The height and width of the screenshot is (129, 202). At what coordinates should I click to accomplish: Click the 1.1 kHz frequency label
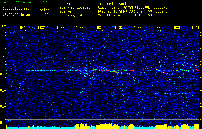tap(3, 42)
